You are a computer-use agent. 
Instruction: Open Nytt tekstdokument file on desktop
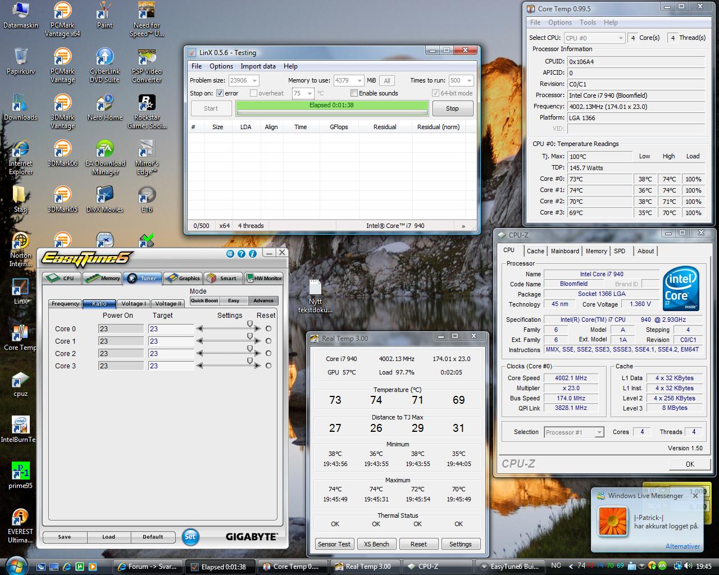coord(315,296)
